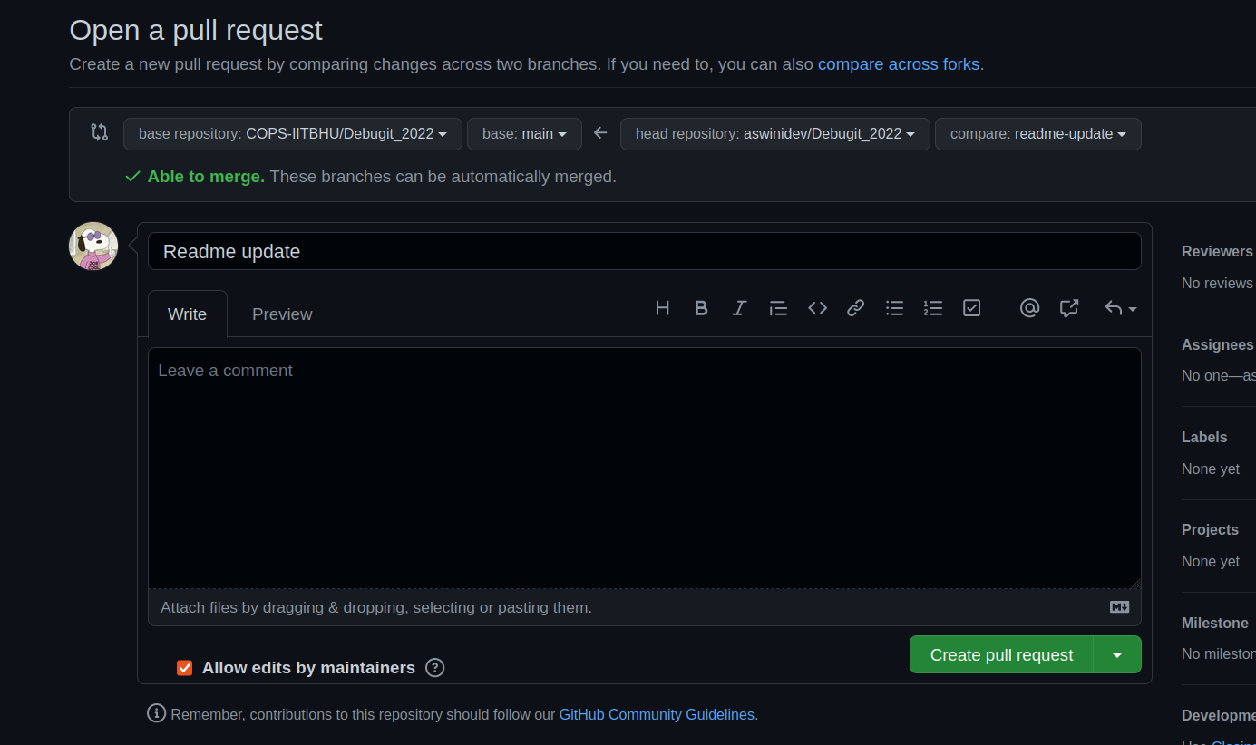Open help icon next to Allow edits
1256x745 pixels.
(x=435, y=668)
